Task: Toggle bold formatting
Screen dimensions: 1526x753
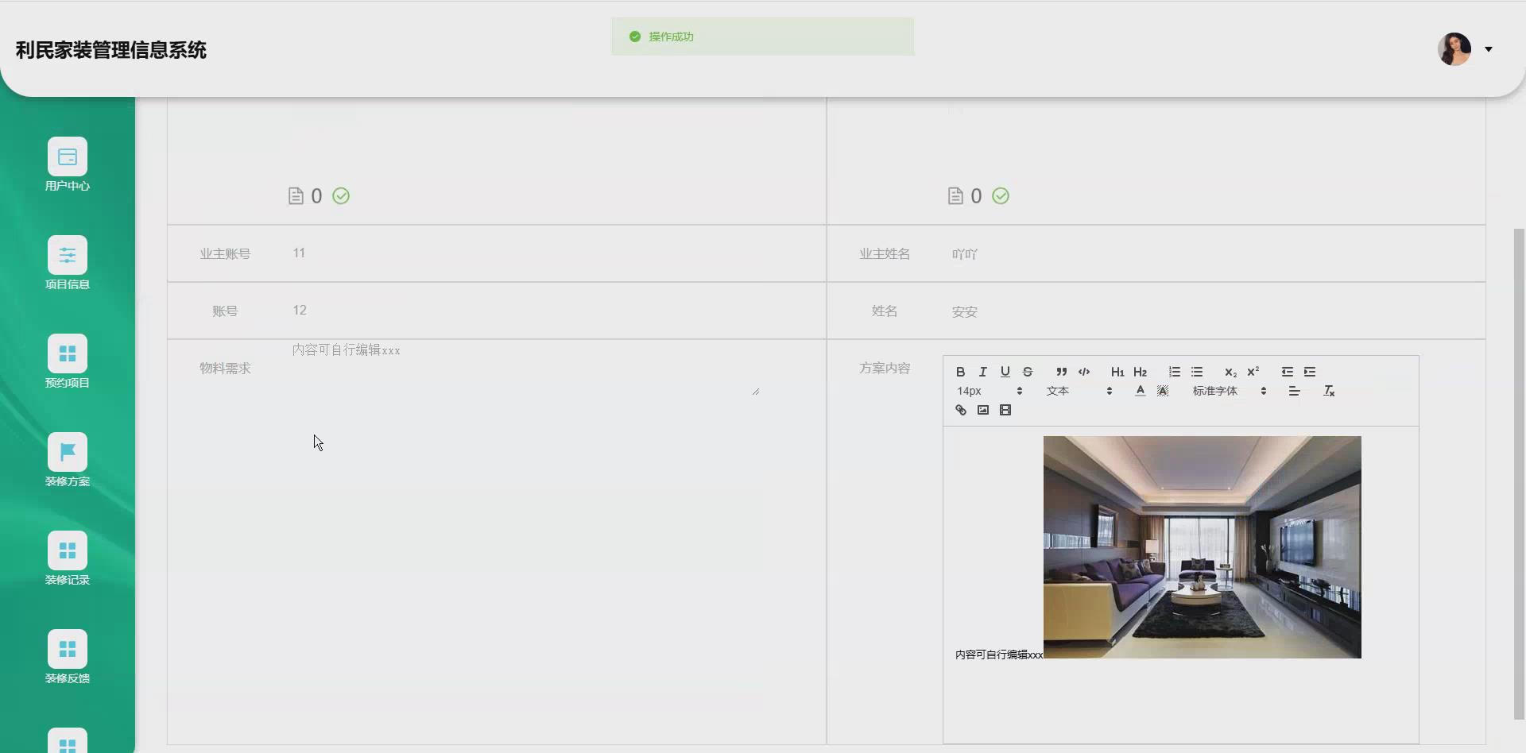Action: tap(959, 372)
